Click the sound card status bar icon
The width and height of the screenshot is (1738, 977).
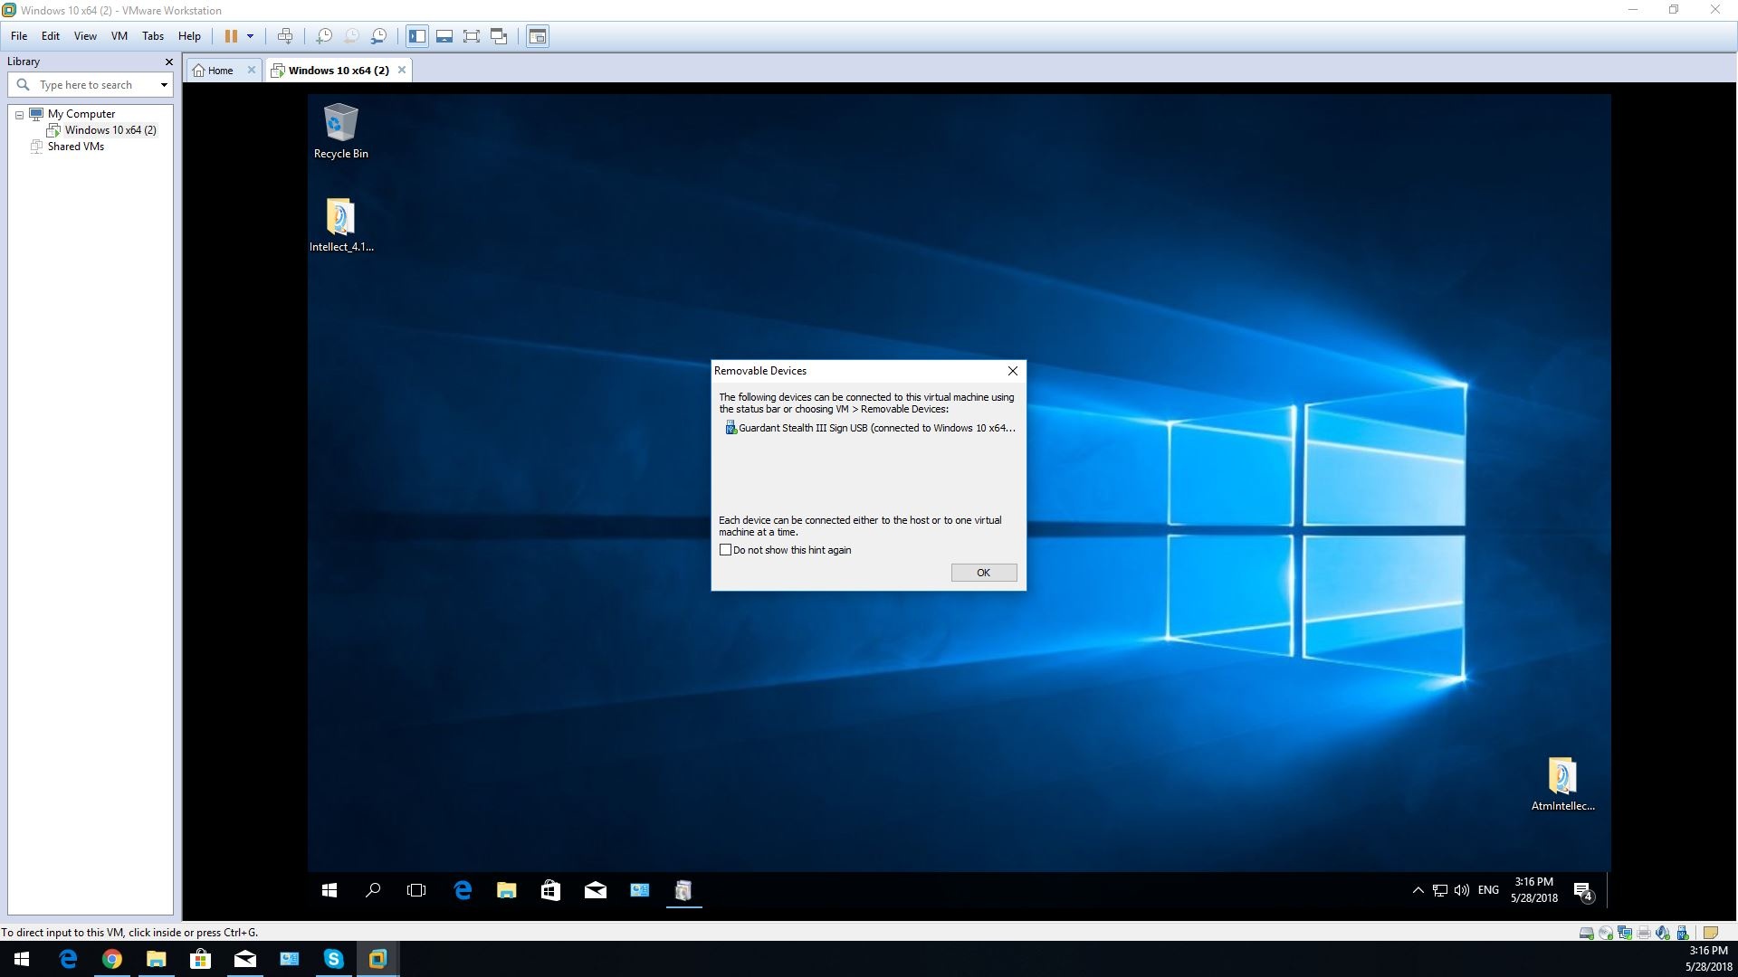point(1662,933)
